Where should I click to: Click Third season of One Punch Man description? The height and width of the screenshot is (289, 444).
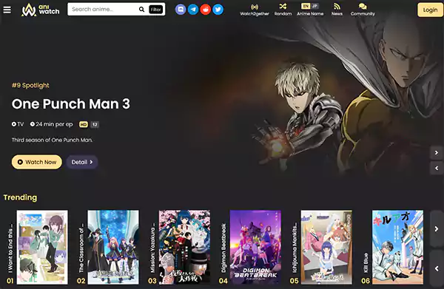pyautogui.click(x=52, y=140)
